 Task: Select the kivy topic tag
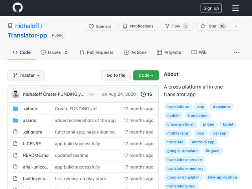[200, 133]
